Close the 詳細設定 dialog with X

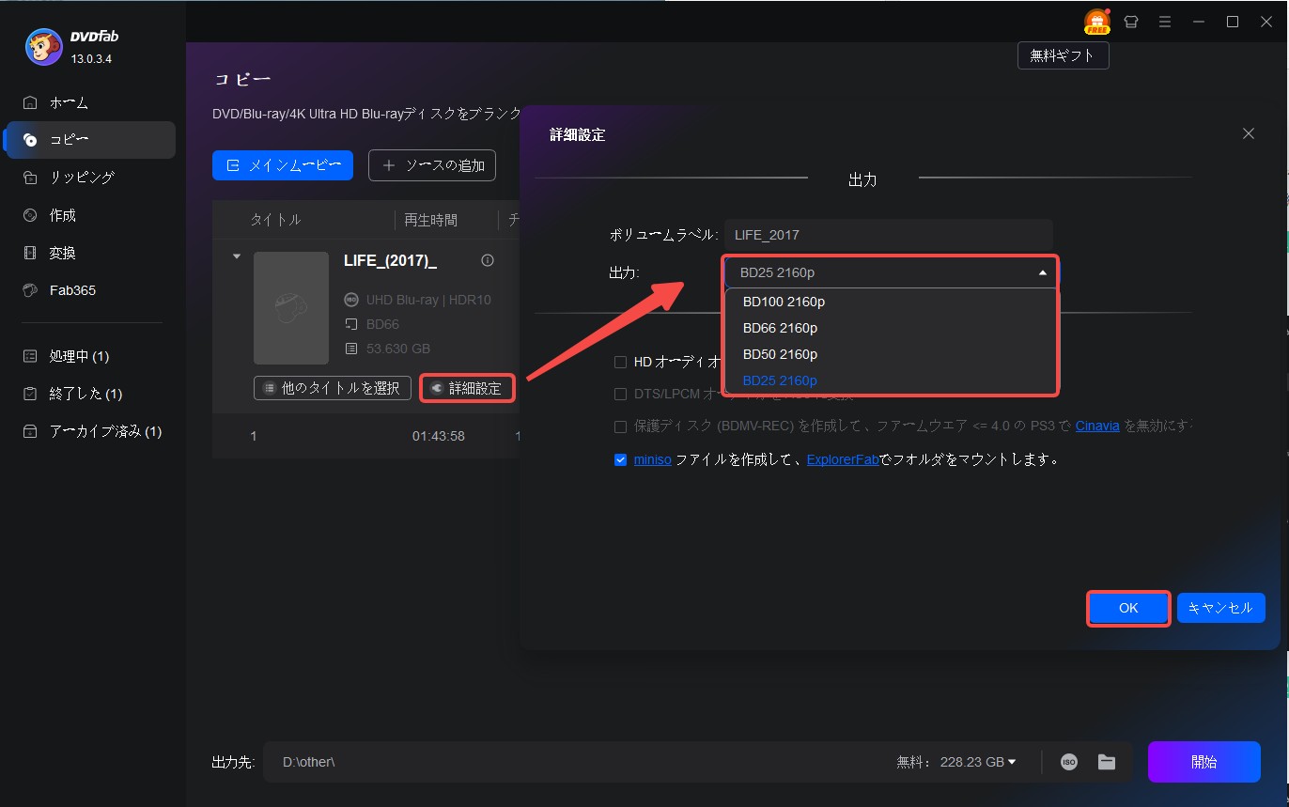pos(1248,134)
